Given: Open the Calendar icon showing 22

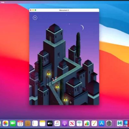Looking at the screenshot, I should (20, 123).
